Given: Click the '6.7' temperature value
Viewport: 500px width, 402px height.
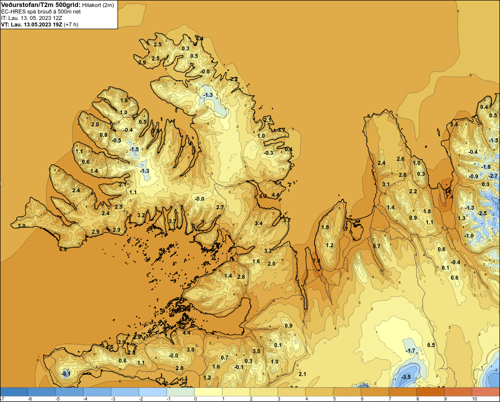Looking at the screenshot, I should pos(263,197).
